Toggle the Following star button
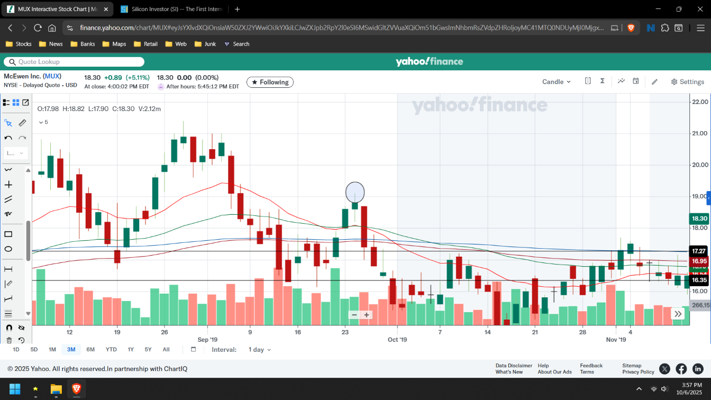 tap(270, 82)
